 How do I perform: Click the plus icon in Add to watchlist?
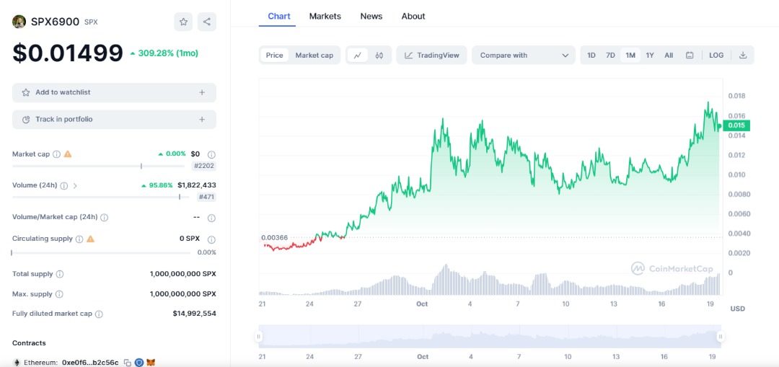pos(202,92)
